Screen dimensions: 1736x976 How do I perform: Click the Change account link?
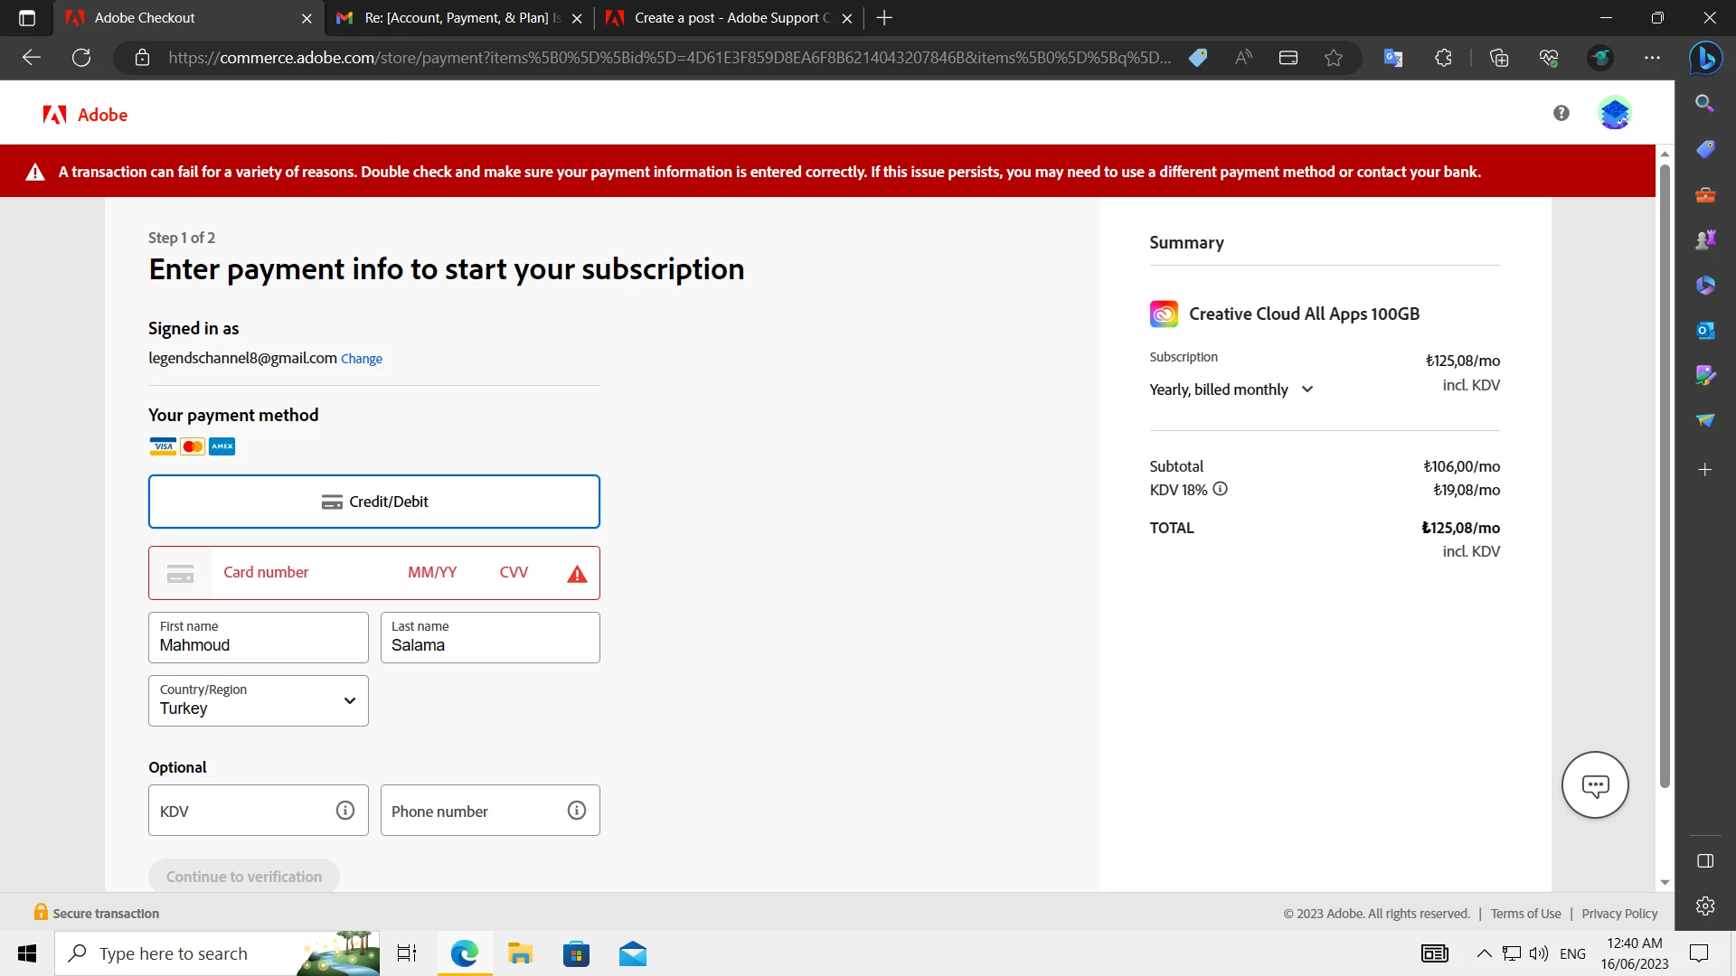coord(361,359)
